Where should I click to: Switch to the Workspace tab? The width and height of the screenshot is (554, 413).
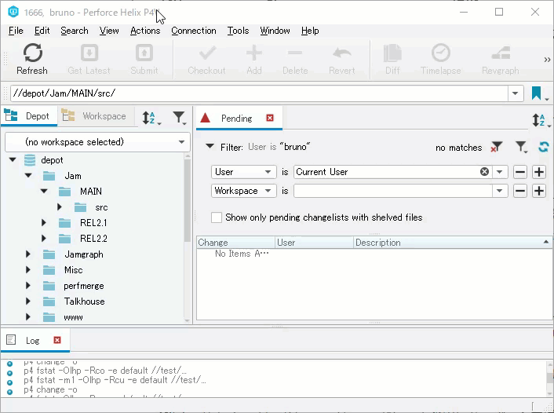tap(96, 116)
